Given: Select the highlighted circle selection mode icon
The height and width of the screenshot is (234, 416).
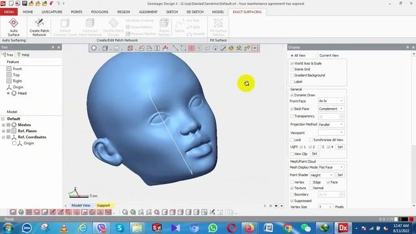Looking at the screenshot, I should [191, 48].
